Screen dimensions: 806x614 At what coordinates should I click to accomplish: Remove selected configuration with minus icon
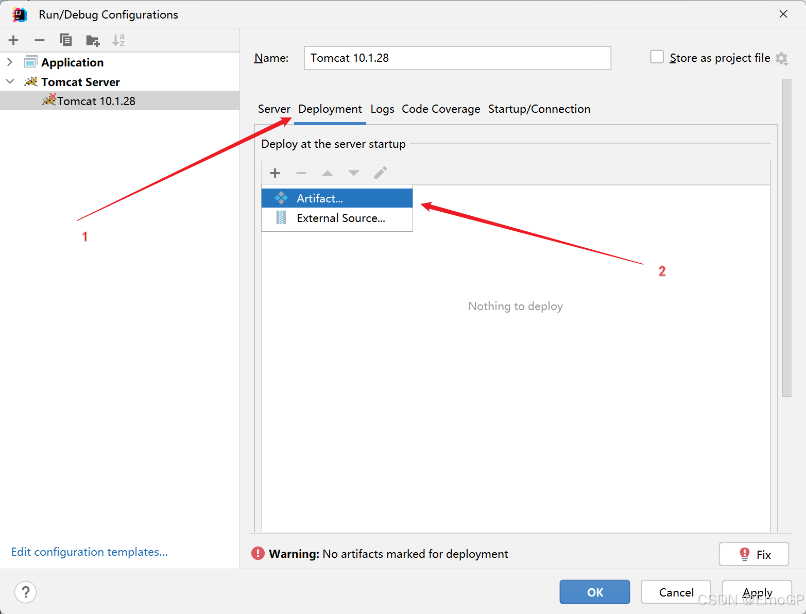click(x=40, y=40)
